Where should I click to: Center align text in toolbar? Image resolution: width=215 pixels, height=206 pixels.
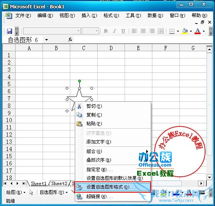143,31
